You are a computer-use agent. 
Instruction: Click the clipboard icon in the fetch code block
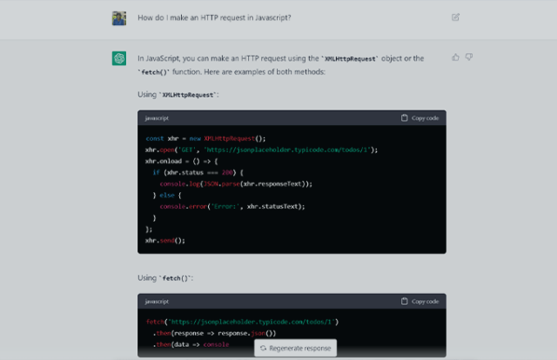pos(404,301)
